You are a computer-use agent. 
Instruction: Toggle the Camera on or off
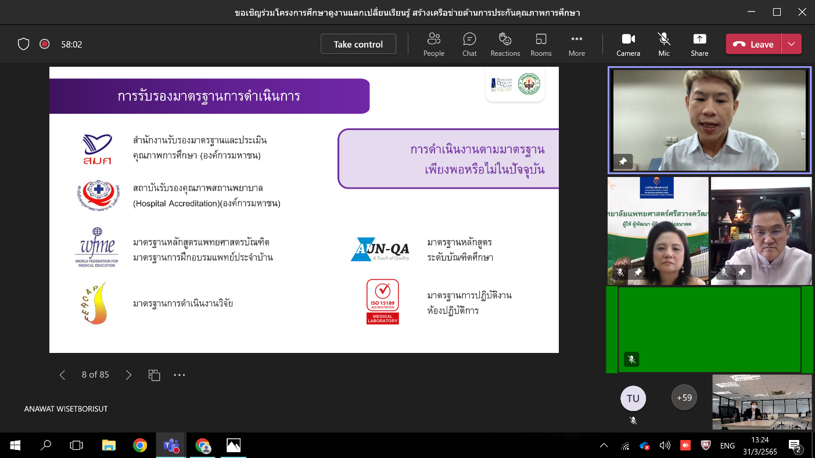point(628,45)
